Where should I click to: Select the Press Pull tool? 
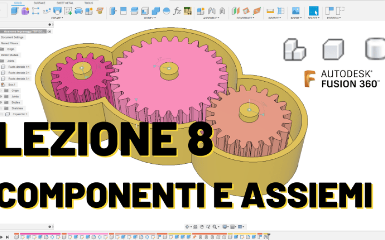coord(113,11)
